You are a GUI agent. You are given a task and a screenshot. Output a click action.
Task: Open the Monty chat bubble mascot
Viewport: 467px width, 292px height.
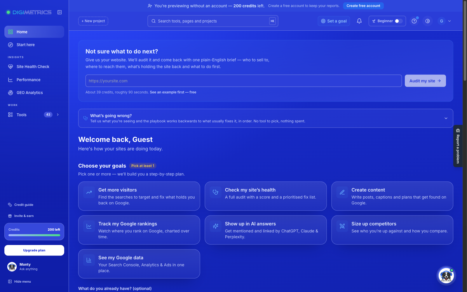446,276
